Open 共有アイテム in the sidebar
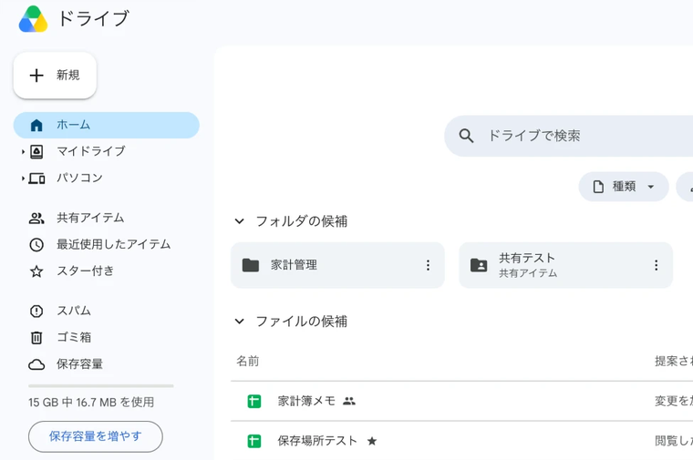This screenshot has height=460, width=693. click(x=107, y=218)
